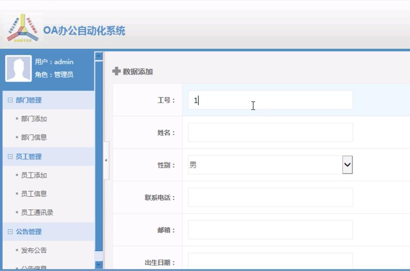
Task: Select 员工添加 in the sidebar
Action: click(34, 176)
